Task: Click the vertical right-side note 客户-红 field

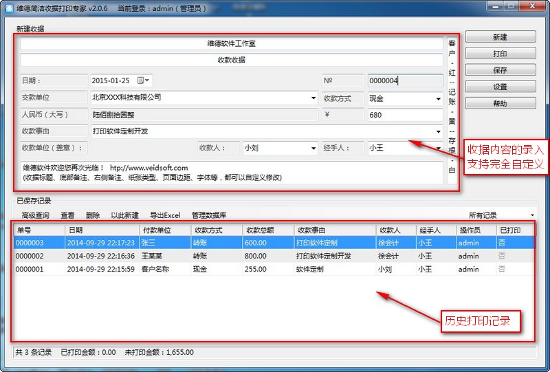Action: tap(452, 111)
